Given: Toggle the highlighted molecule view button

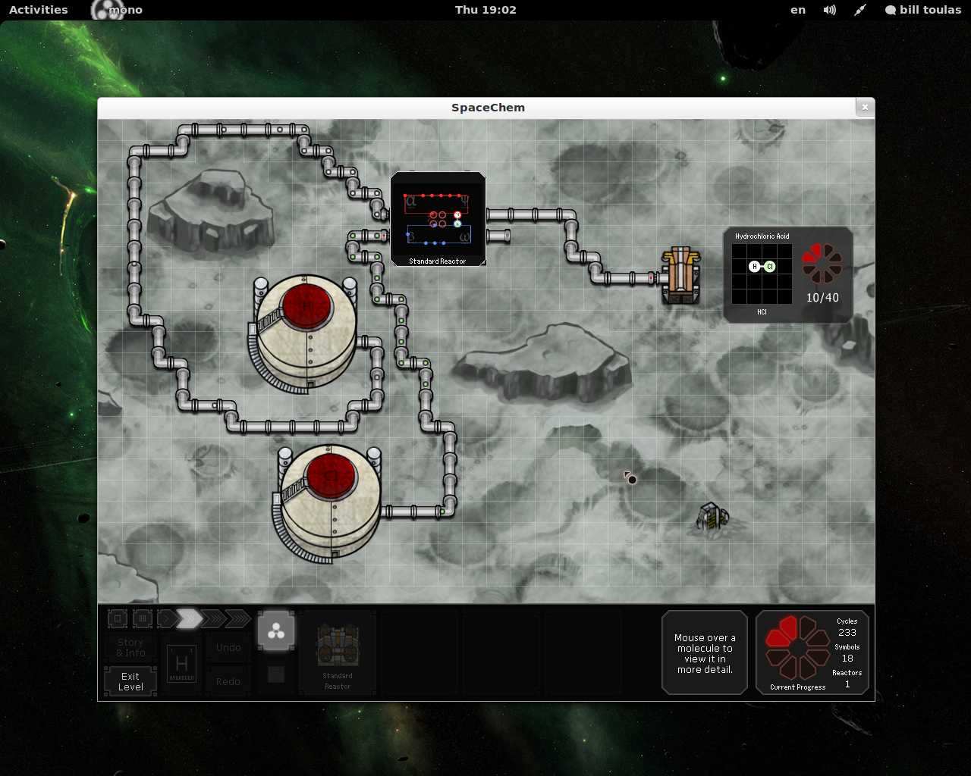Looking at the screenshot, I should tap(276, 630).
